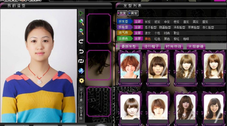Filter by 鹅蛋脸型 face shape

coord(165,27)
